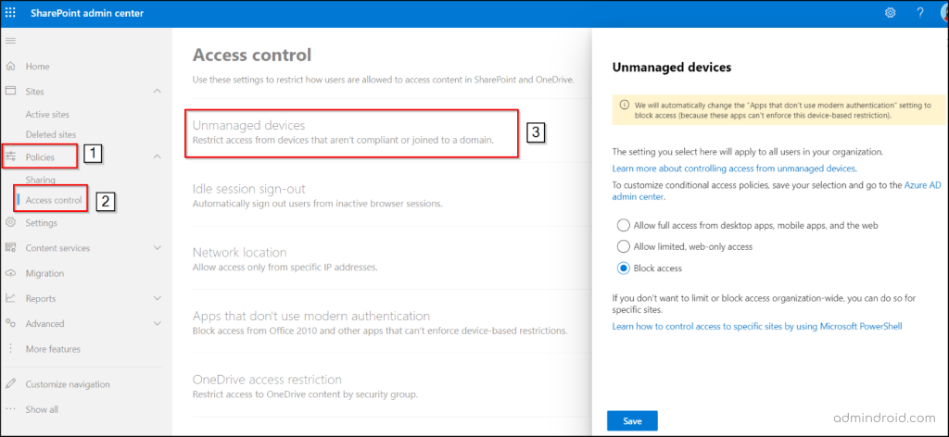Click the Reports chart icon
The width and height of the screenshot is (949, 437).
10,298
